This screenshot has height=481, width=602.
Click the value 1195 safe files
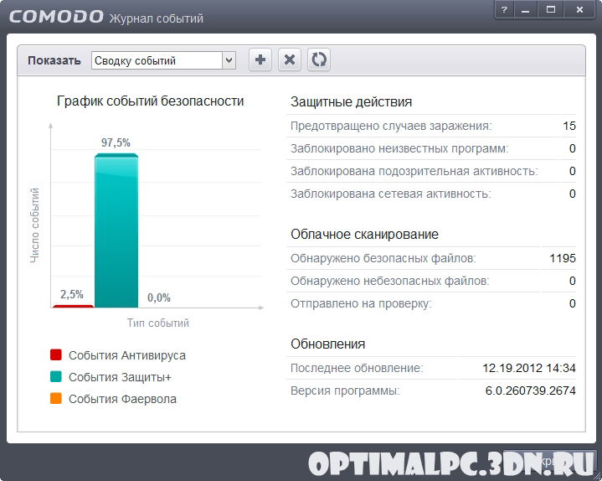point(563,258)
